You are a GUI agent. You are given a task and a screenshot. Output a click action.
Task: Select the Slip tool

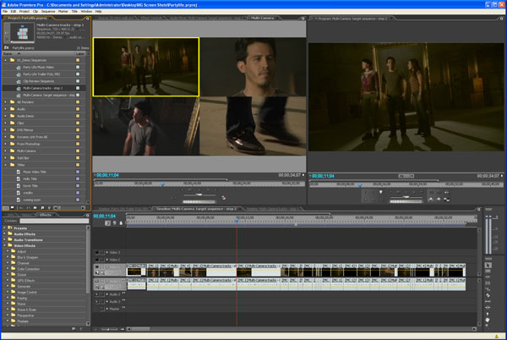click(488, 301)
